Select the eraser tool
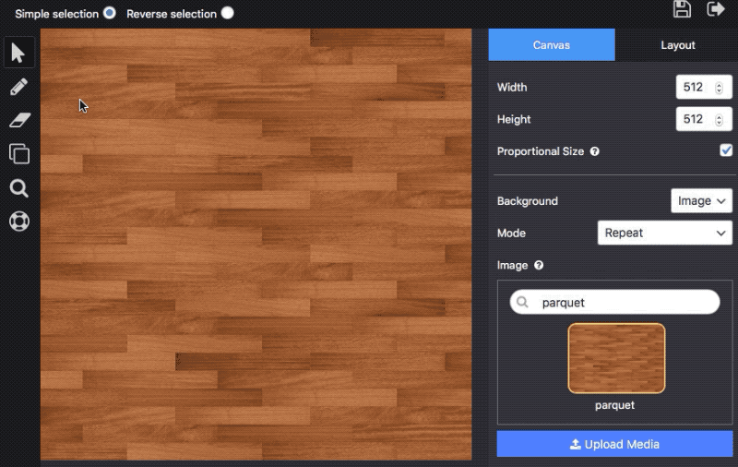The image size is (738, 467). click(18, 120)
